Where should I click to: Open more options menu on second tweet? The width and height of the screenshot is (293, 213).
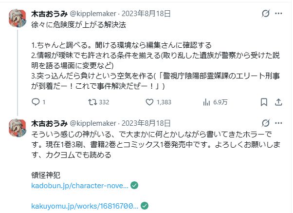pos(279,122)
